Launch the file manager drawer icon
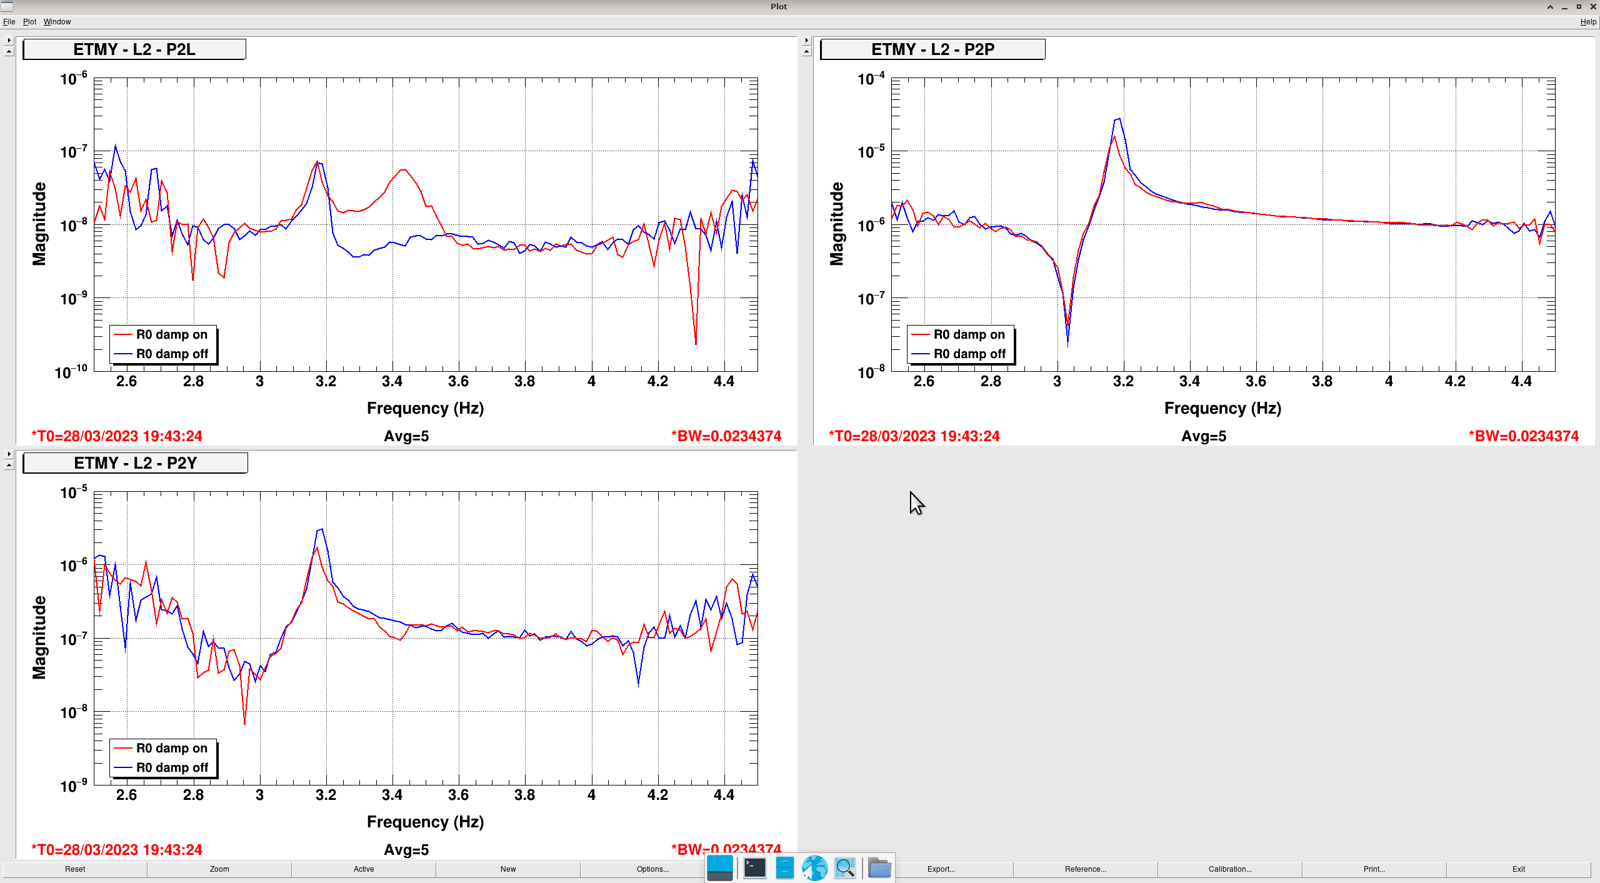The image size is (1600, 883). [784, 868]
